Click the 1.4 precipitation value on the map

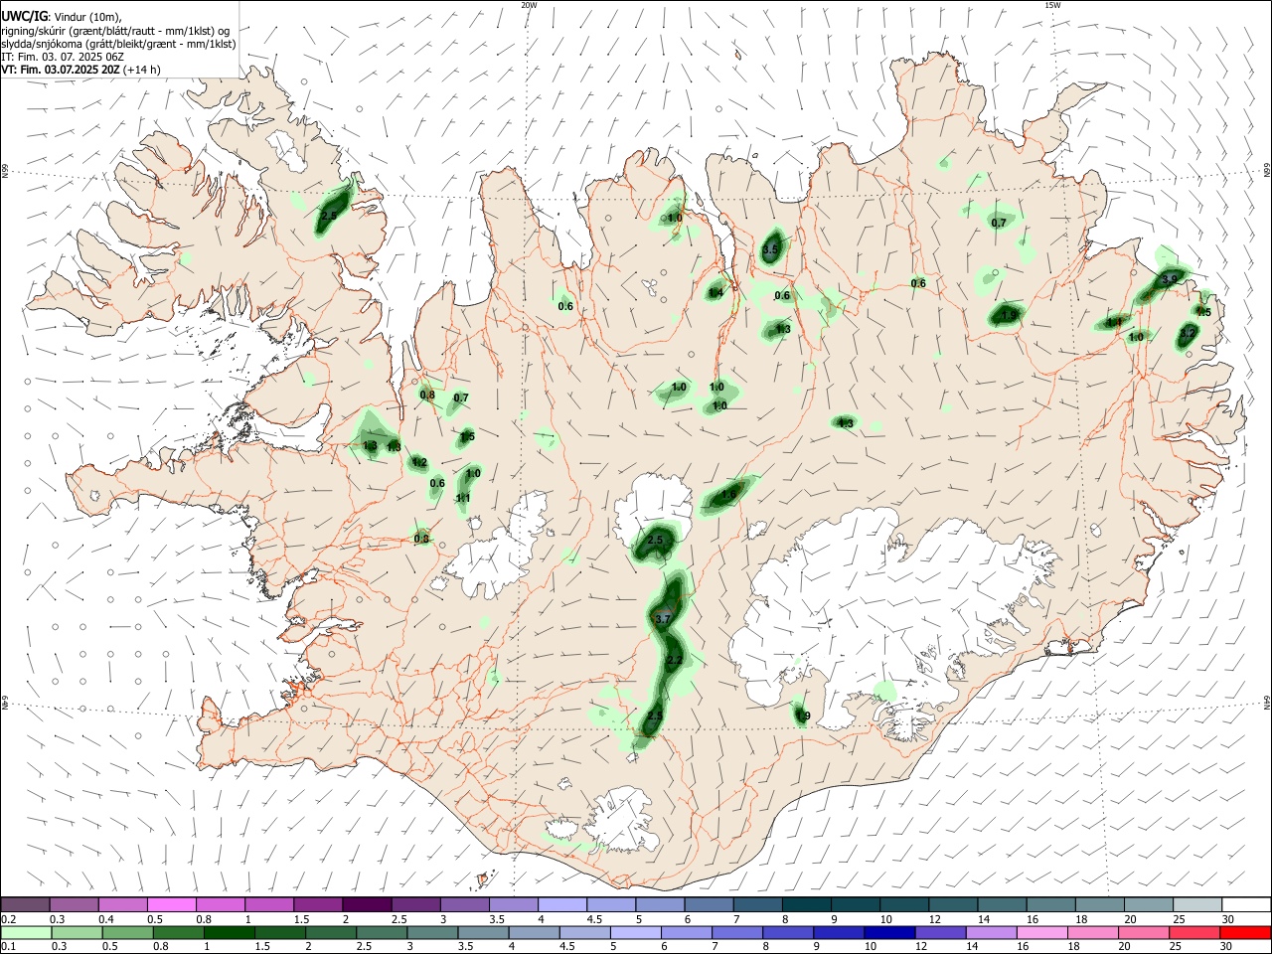(x=715, y=292)
